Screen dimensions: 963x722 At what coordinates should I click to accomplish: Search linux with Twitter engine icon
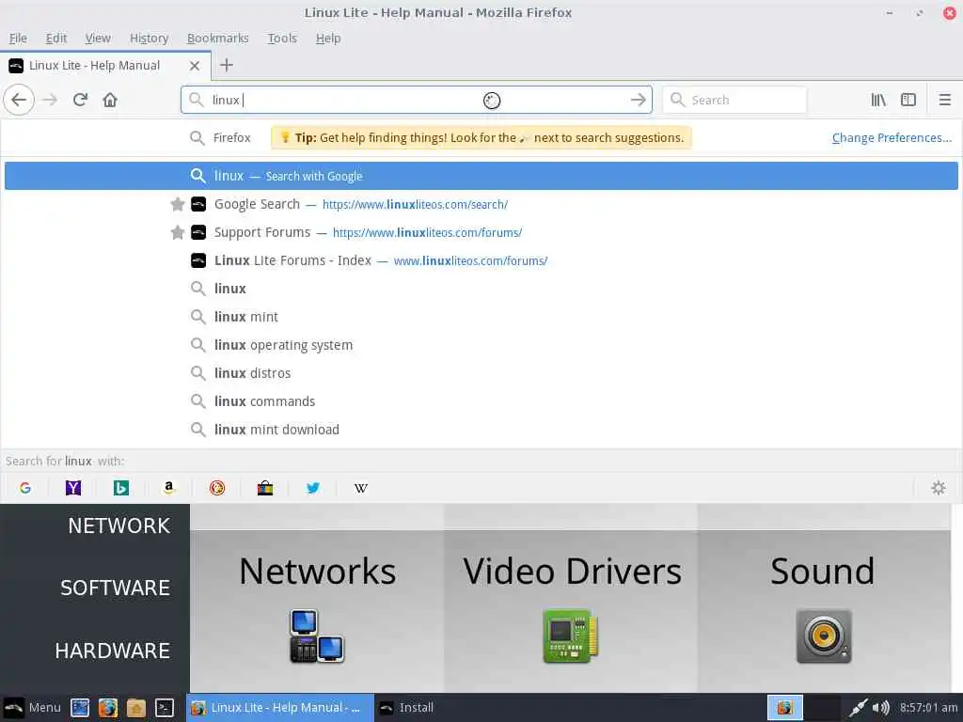click(312, 488)
